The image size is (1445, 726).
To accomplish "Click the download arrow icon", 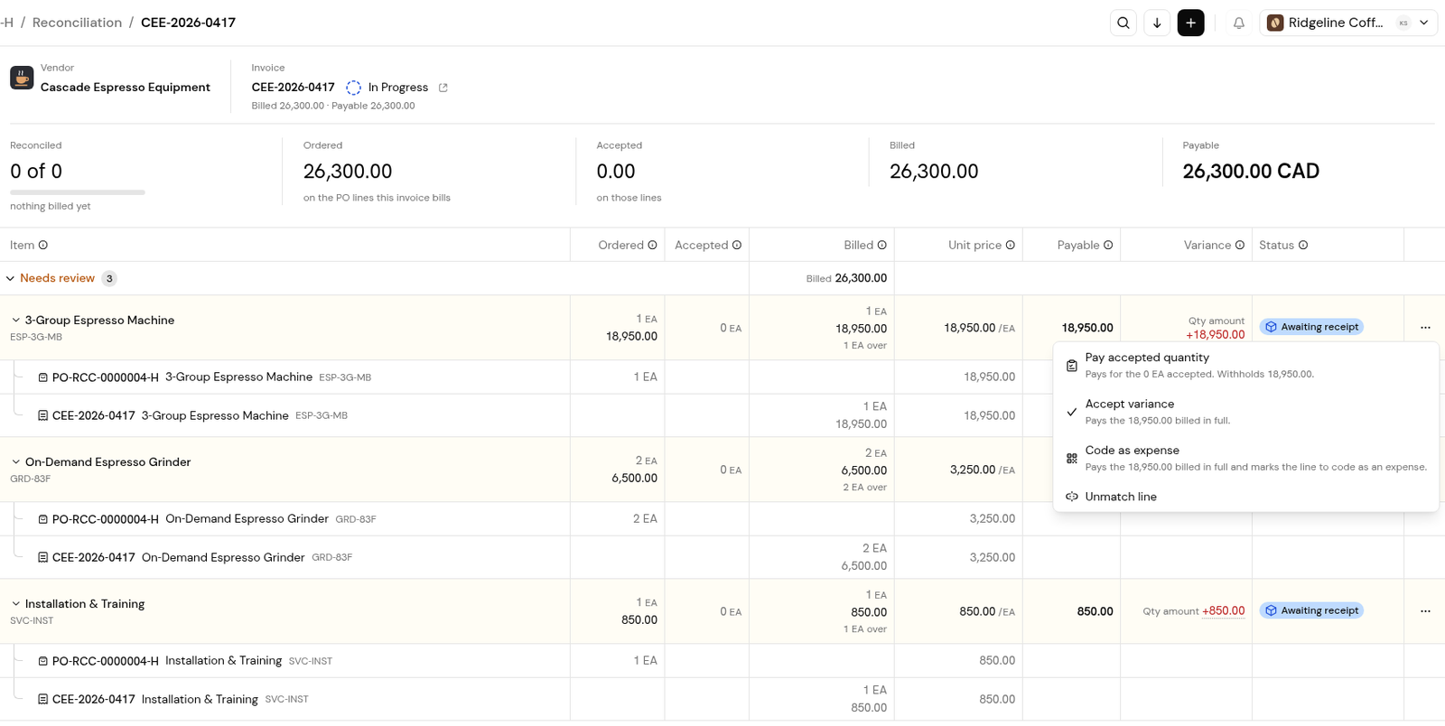I will (1157, 23).
